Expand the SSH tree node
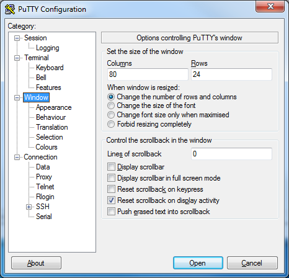Image resolution: width=289 pixels, height=278 pixels. tap(29, 207)
